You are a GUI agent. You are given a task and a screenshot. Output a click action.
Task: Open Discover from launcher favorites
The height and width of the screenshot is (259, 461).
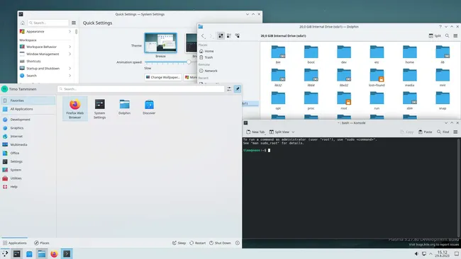tap(149, 107)
